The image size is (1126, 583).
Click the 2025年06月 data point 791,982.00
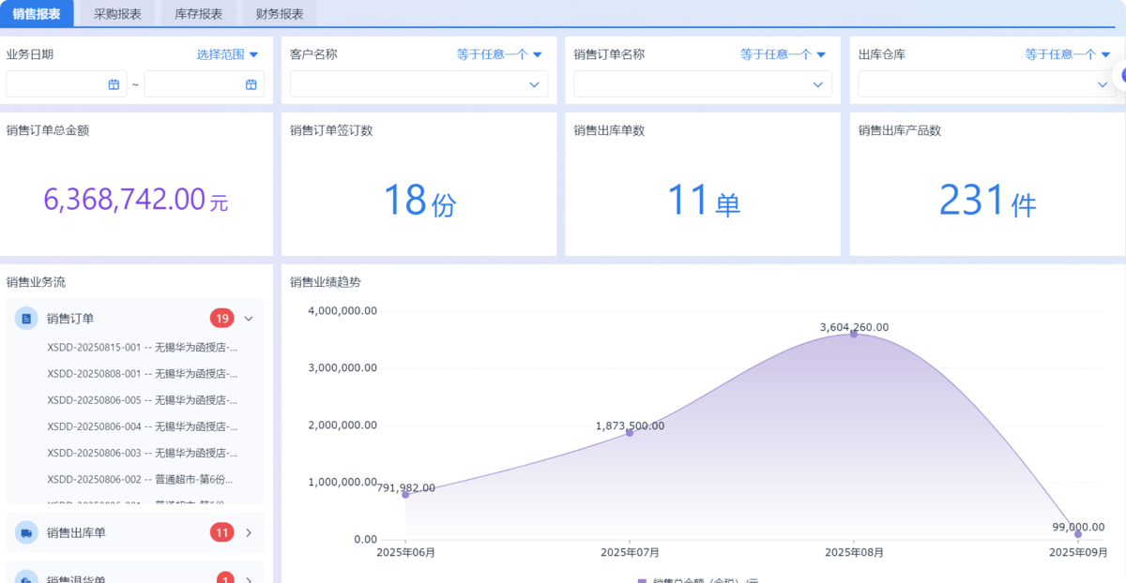pyautogui.click(x=405, y=494)
